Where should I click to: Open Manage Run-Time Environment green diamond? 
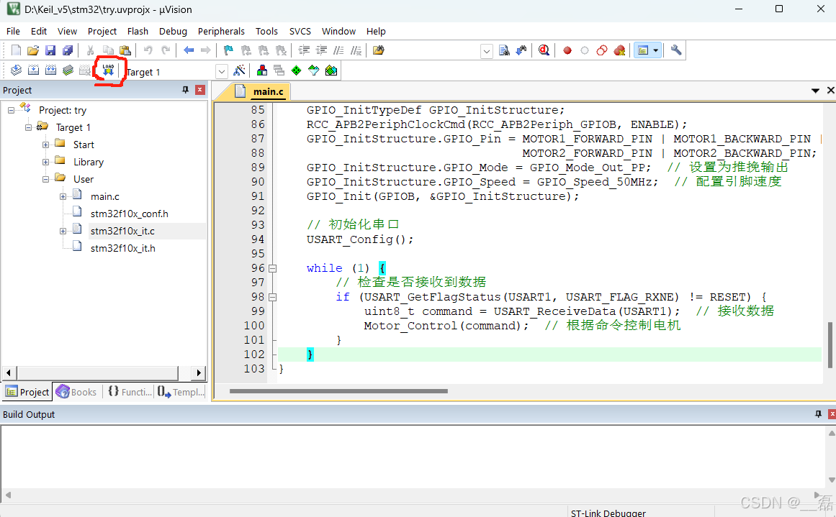coord(297,70)
